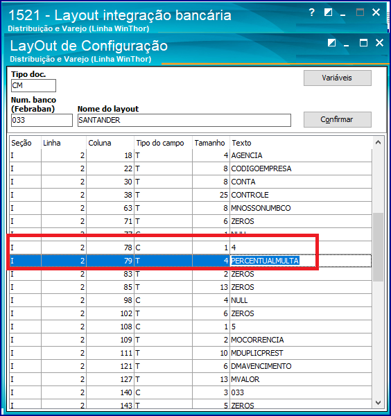Screen dimensions: 391x416
Task: Select the ZEROS cell in column 85 row
Action: tap(301, 287)
